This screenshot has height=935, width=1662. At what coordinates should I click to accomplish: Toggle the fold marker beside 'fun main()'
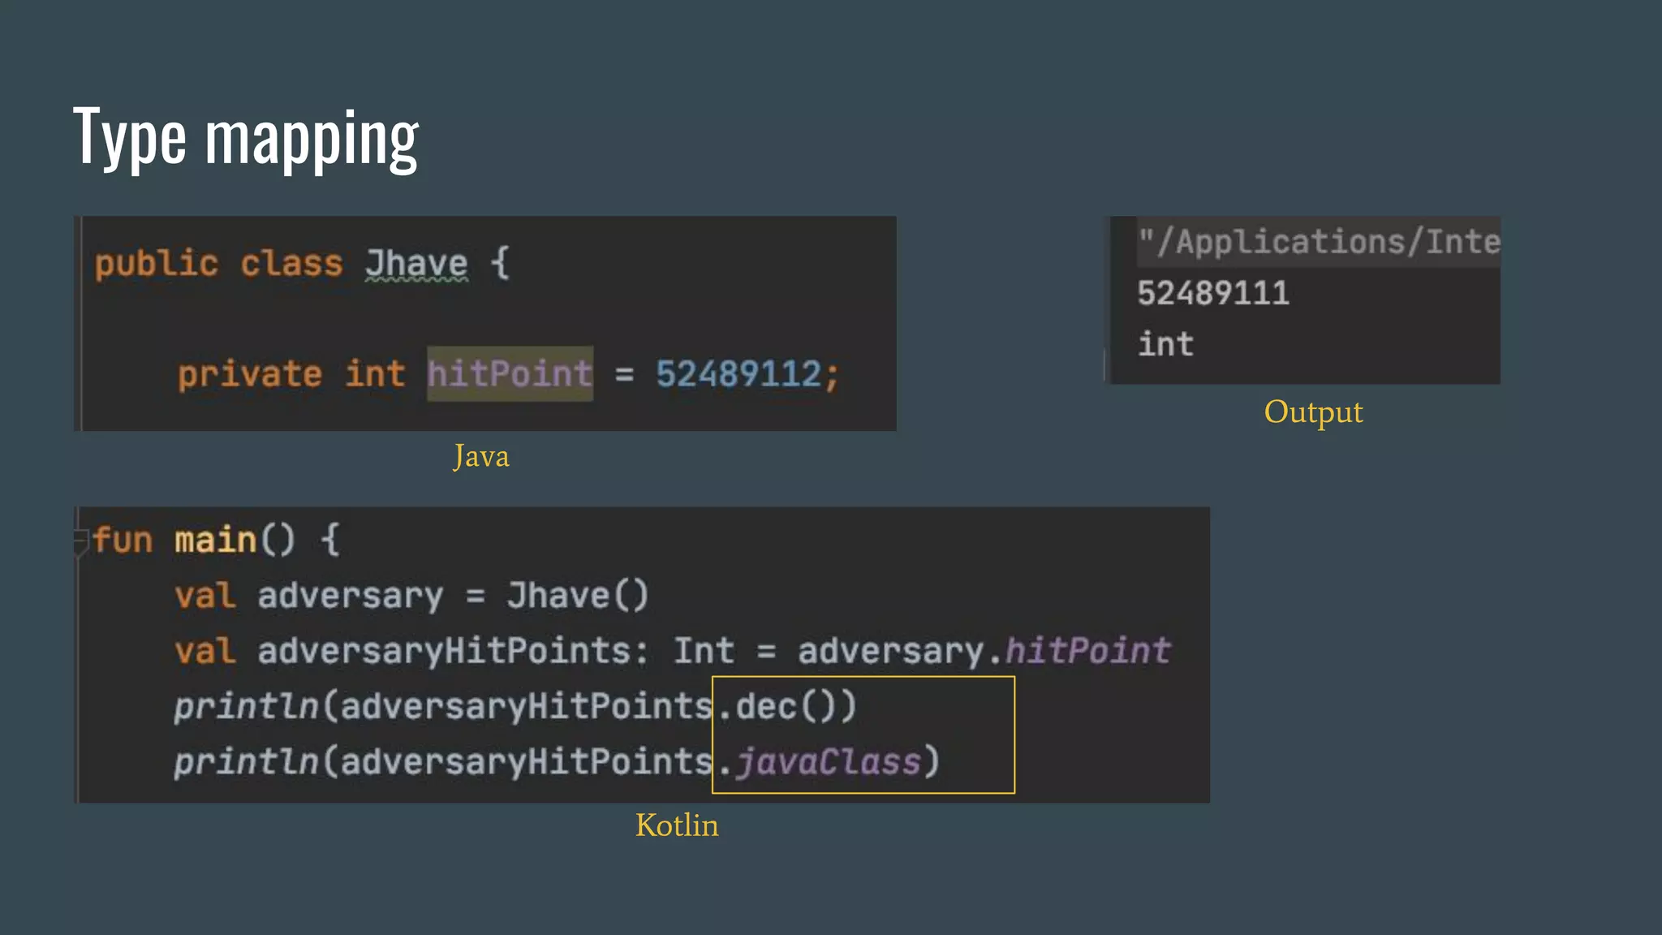[x=80, y=541]
